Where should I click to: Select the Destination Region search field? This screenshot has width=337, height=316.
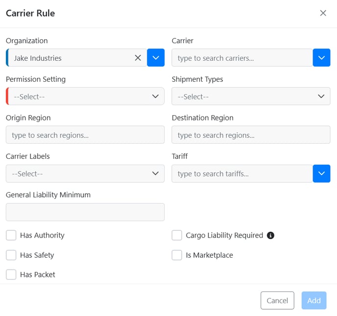(x=251, y=135)
